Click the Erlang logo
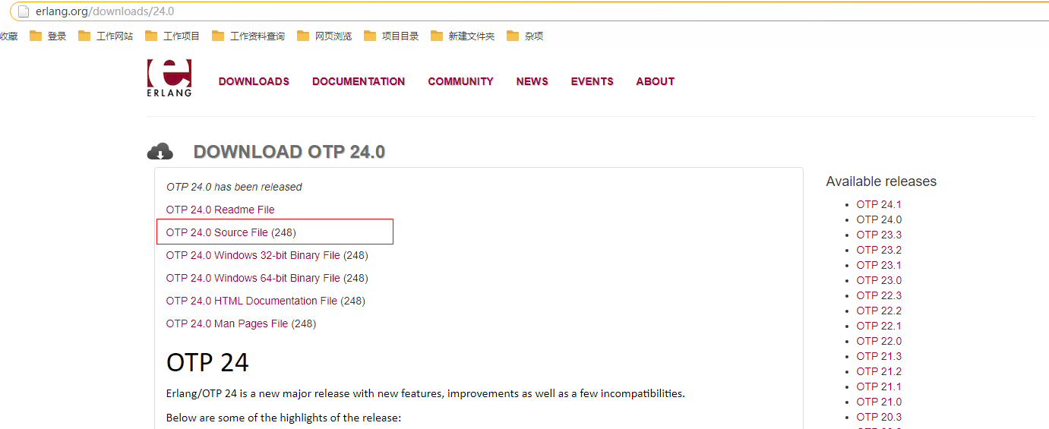This screenshot has height=429, width=1049. (x=169, y=78)
